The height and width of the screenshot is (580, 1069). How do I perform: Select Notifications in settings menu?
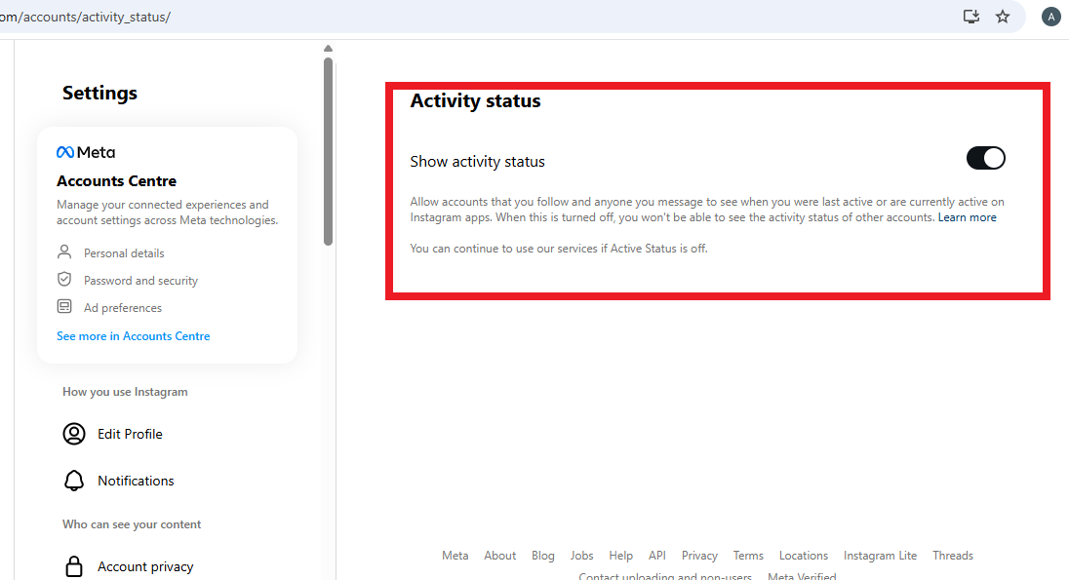(136, 481)
